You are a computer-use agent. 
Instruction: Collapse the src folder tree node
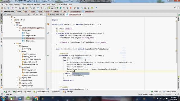[9, 17]
